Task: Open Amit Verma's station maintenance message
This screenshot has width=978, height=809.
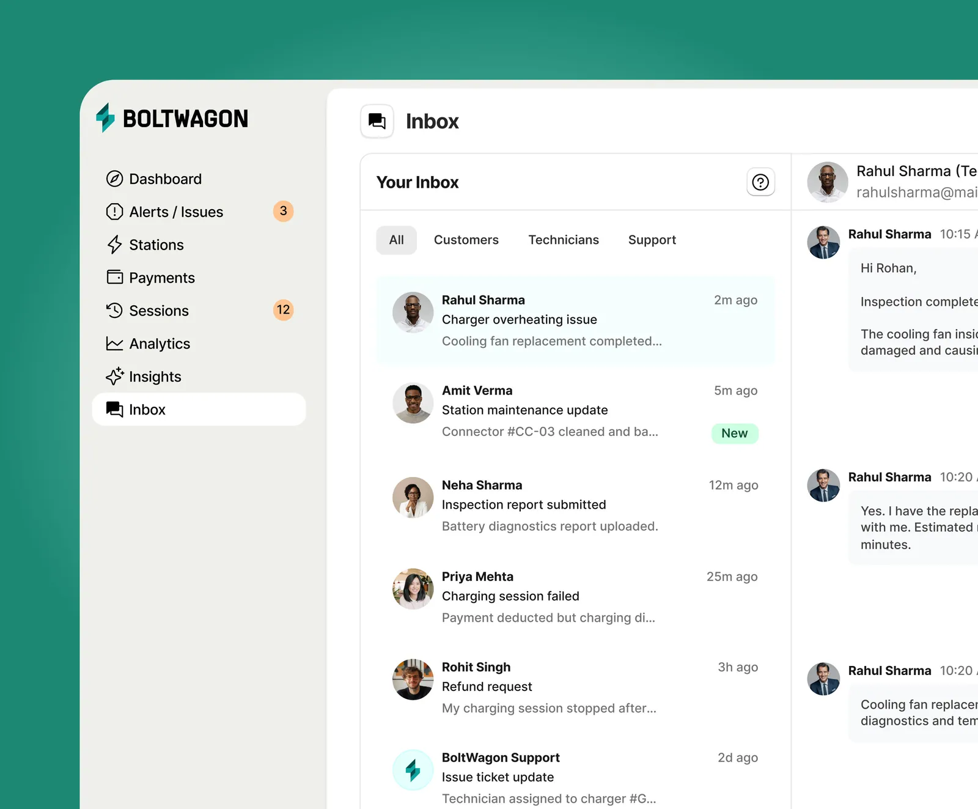Action: (x=575, y=412)
